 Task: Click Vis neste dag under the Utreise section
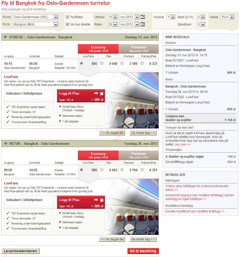(x=143, y=133)
